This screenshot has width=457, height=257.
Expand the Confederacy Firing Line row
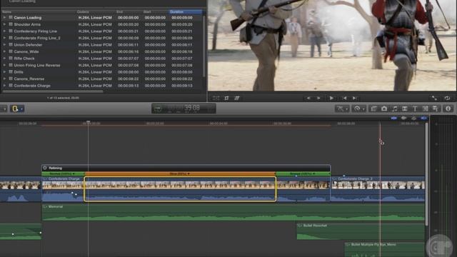[x=4, y=31]
